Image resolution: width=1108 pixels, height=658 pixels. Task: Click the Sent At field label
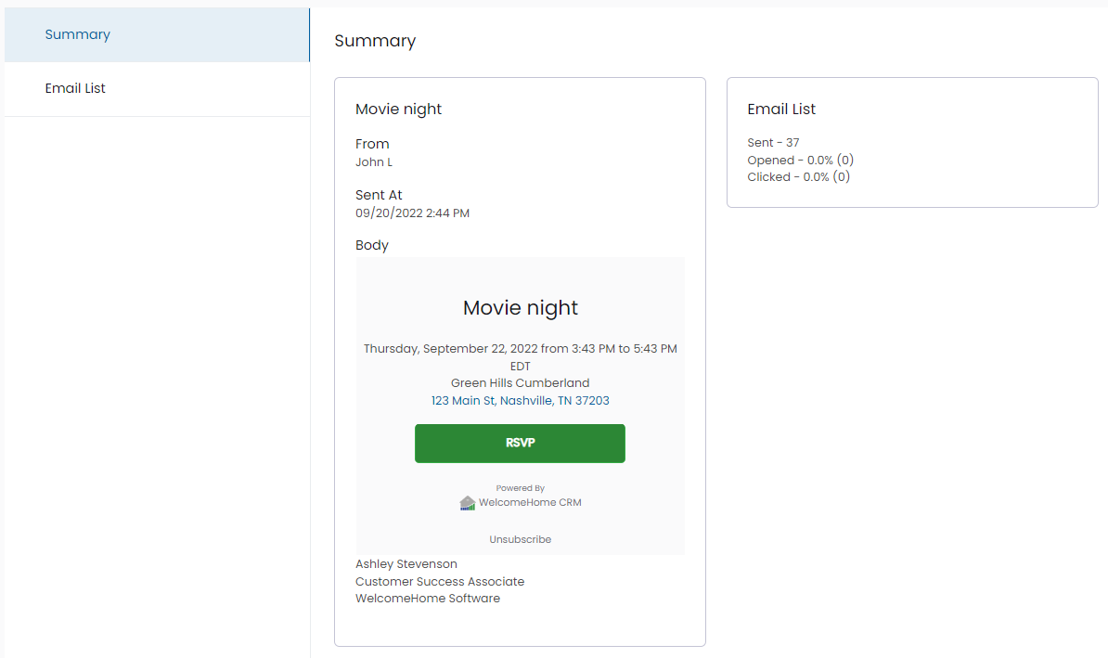(x=379, y=195)
